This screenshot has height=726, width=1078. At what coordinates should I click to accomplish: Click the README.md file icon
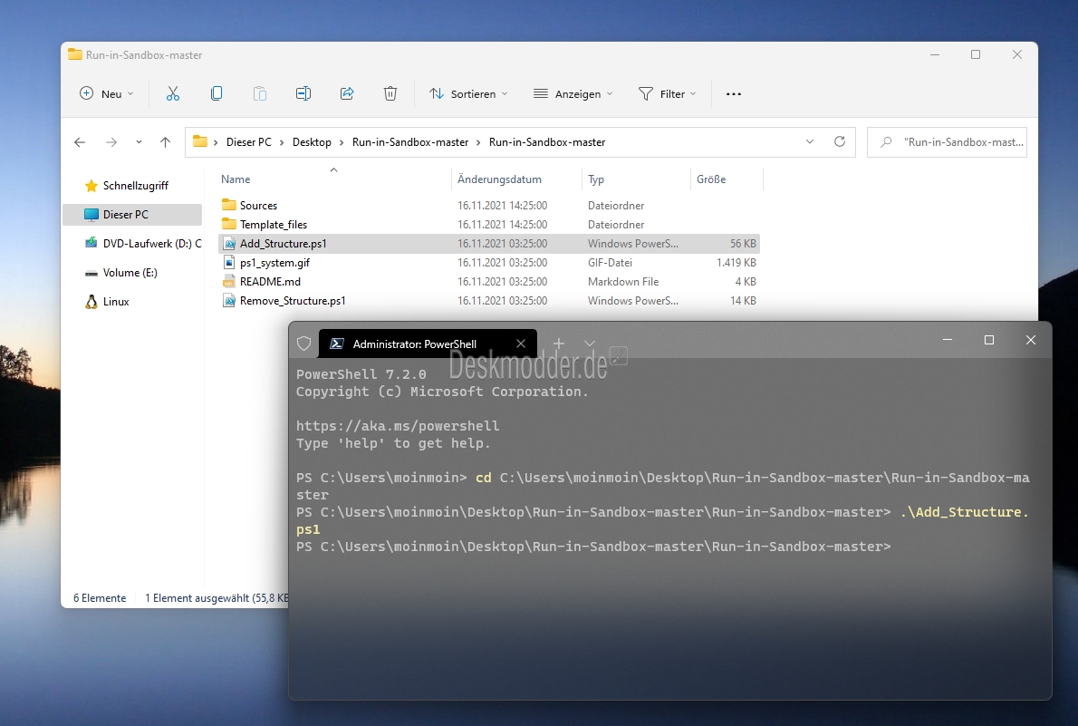229,282
